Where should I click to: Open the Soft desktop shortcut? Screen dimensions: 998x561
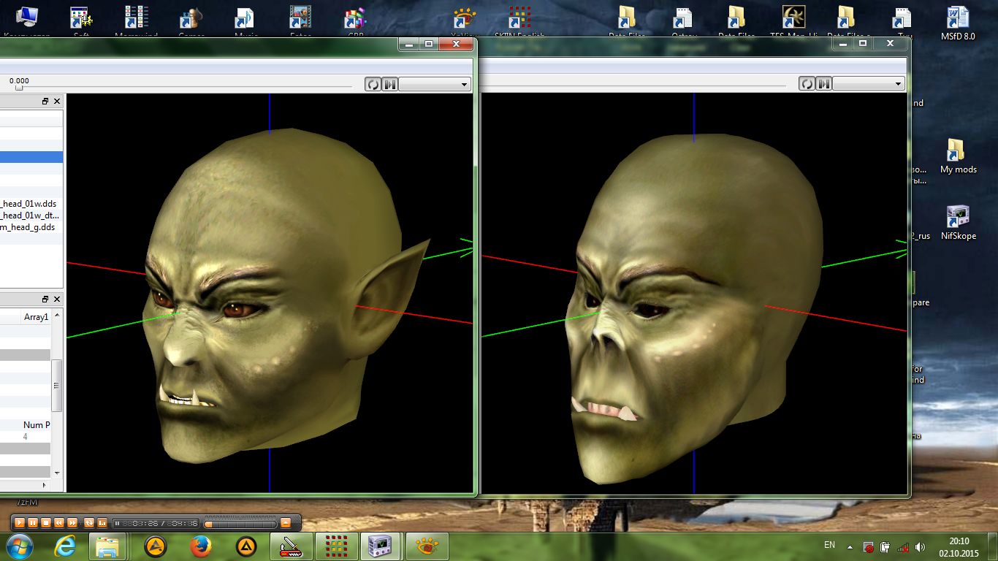click(81, 20)
